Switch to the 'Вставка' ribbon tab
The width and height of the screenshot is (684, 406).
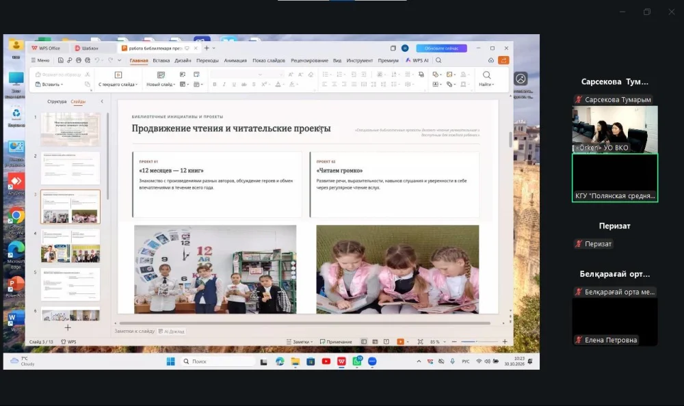tap(161, 60)
